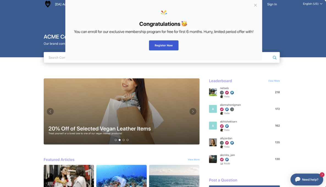The height and width of the screenshot is (187, 326).
Task: Advance carousel with the next arrow
Action: [193, 111]
